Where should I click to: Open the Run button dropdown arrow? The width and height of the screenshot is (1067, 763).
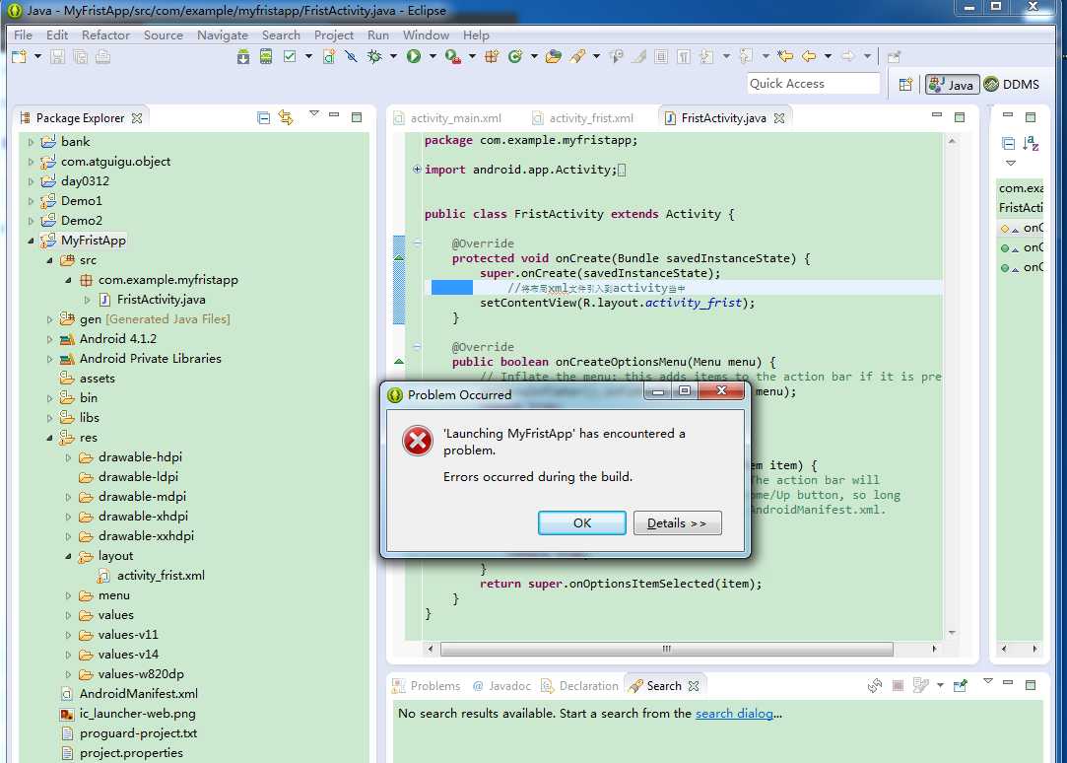(433, 57)
